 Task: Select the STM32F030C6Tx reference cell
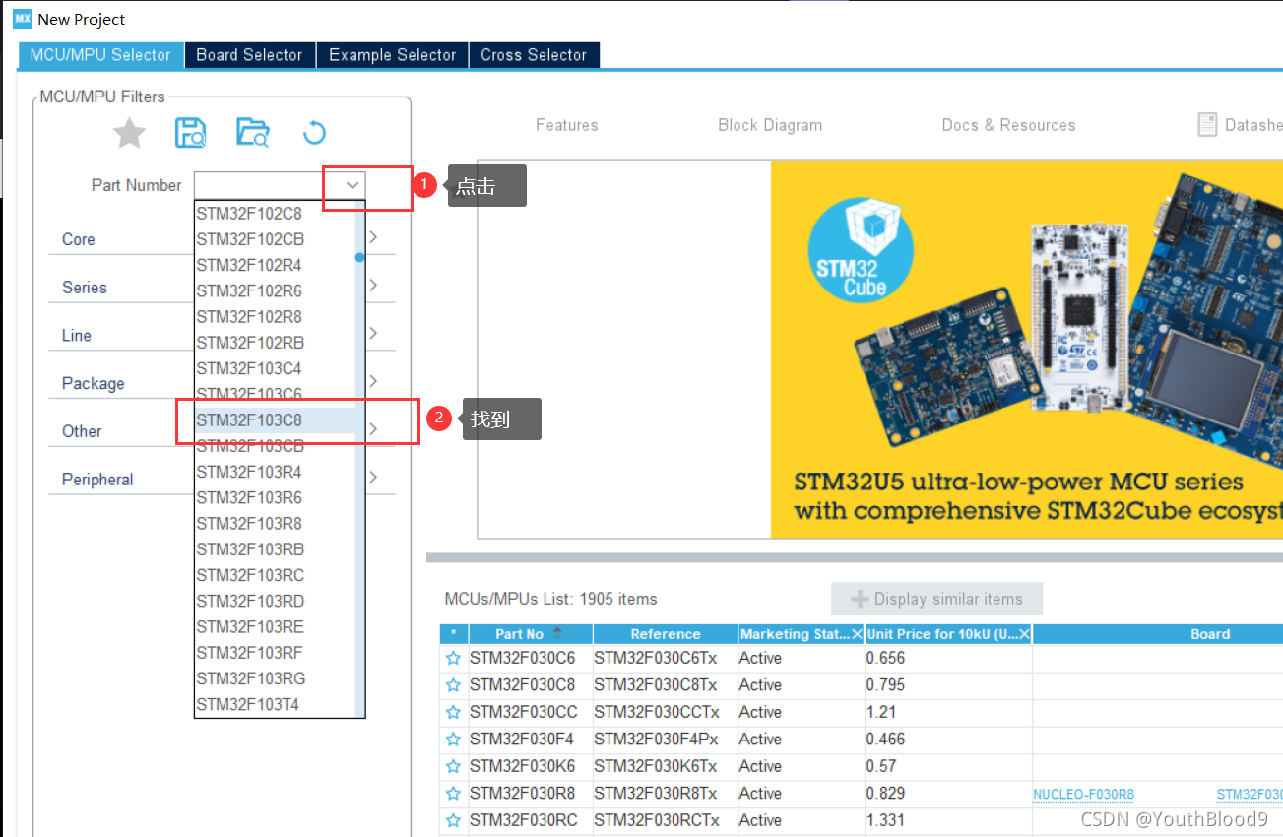pos(666,659)
